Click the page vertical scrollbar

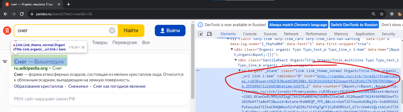click(x=193, y=63)
